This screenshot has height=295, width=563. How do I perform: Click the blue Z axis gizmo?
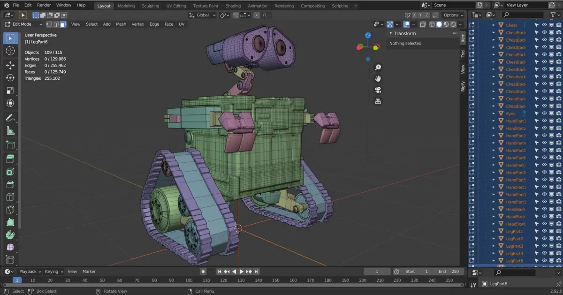(x=368, y=35)
